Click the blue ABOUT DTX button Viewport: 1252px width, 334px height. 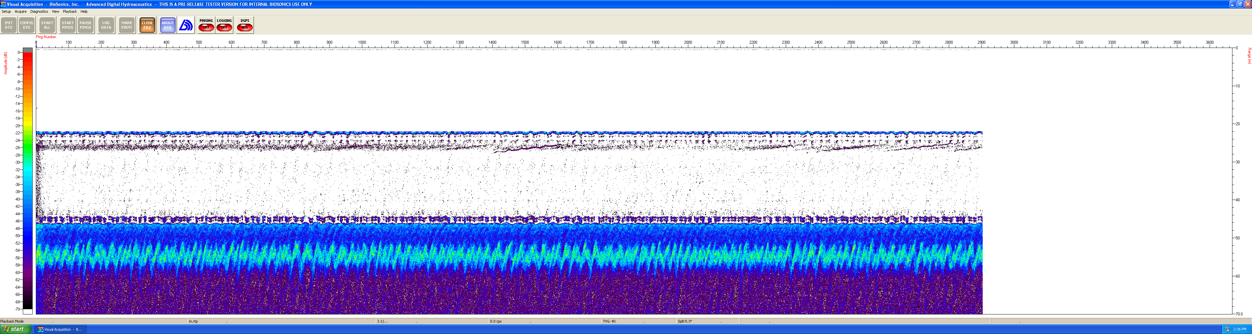pyautogui.click(x=168, y=25)
